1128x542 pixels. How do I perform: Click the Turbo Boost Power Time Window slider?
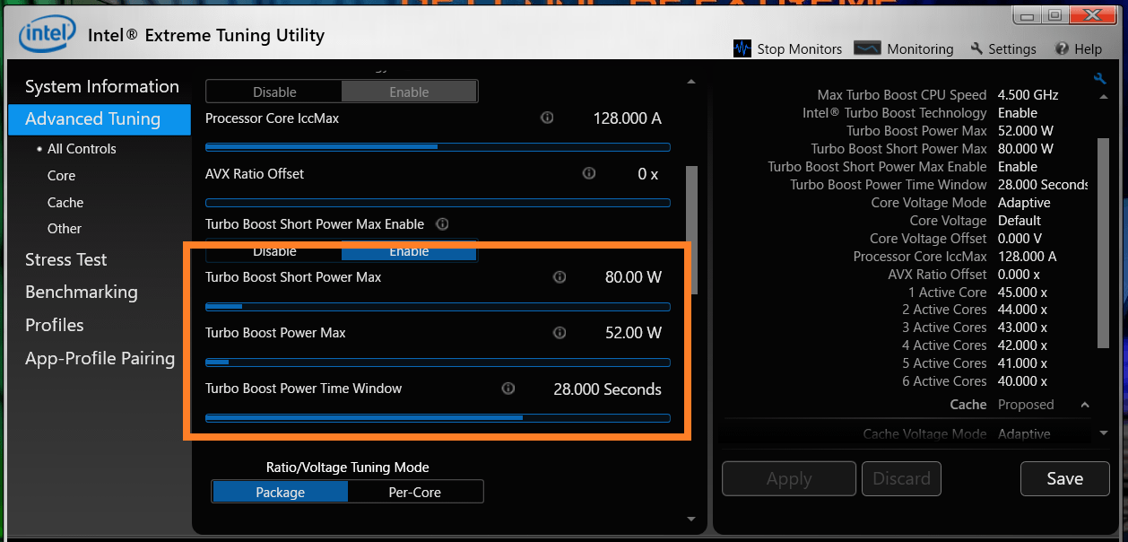pyautogui.click(x=438, y=418)
